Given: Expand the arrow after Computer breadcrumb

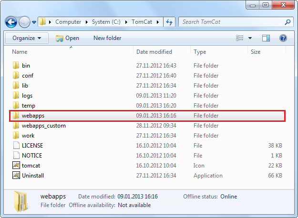Looking at the screenshot, I should click(87, 22).
